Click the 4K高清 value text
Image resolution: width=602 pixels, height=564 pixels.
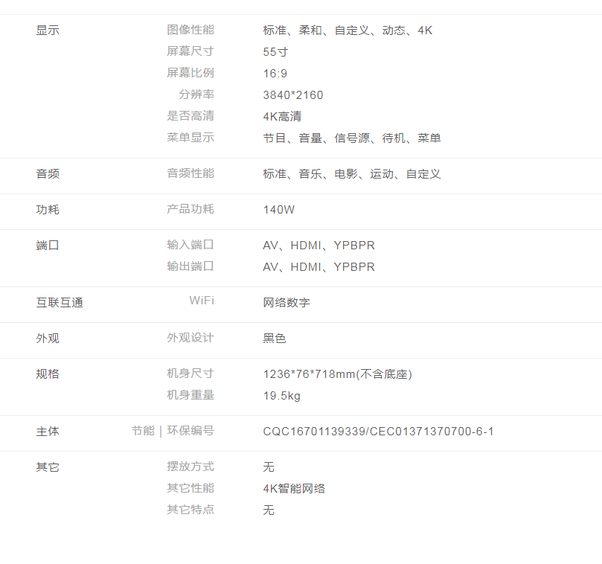(282, 117)
